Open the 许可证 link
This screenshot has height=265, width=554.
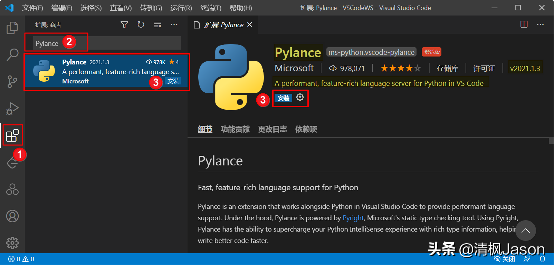click(x=484, y=69)
